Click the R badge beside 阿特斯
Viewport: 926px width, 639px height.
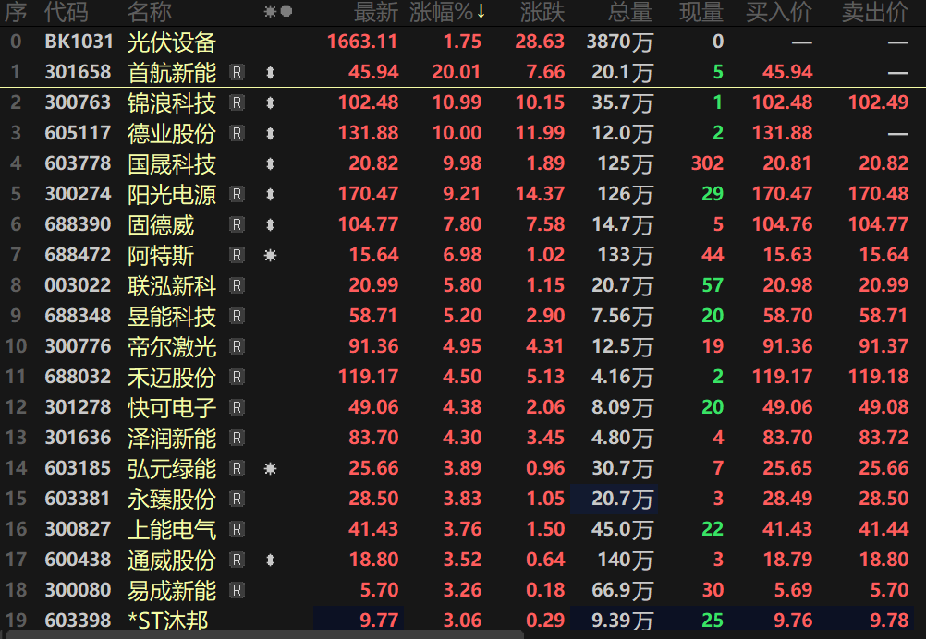pos(237,256)
